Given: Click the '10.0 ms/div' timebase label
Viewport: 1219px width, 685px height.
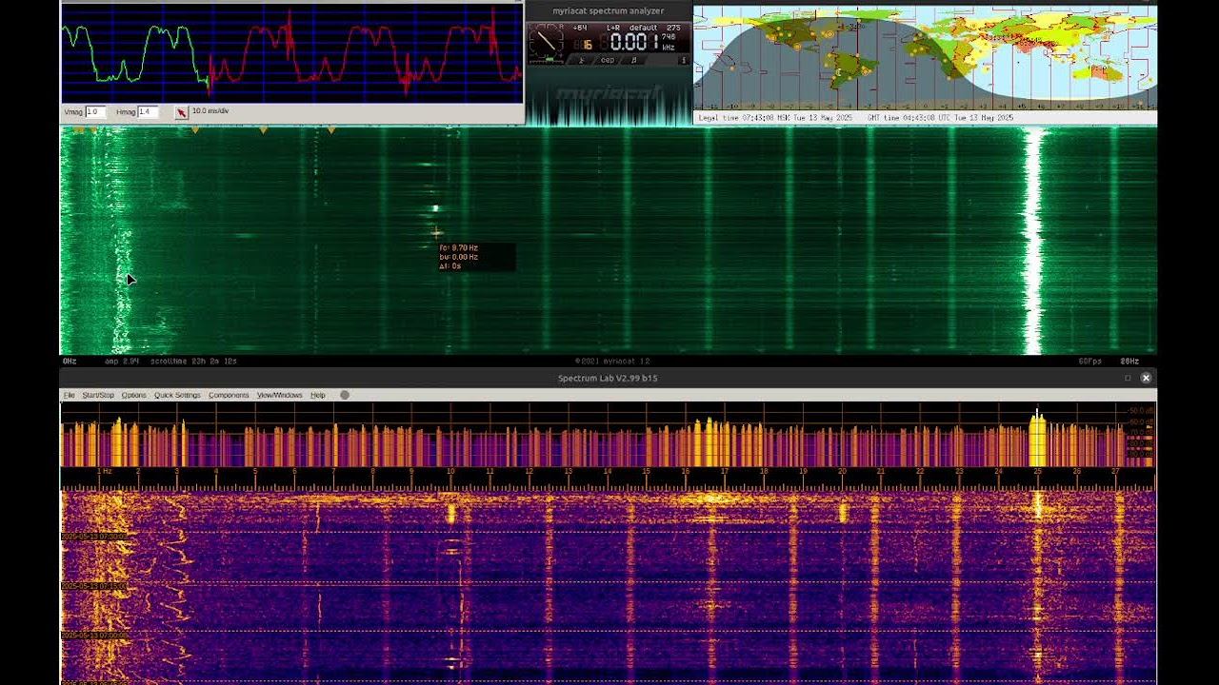Looking at the screenshot, I should coord(210,111).
